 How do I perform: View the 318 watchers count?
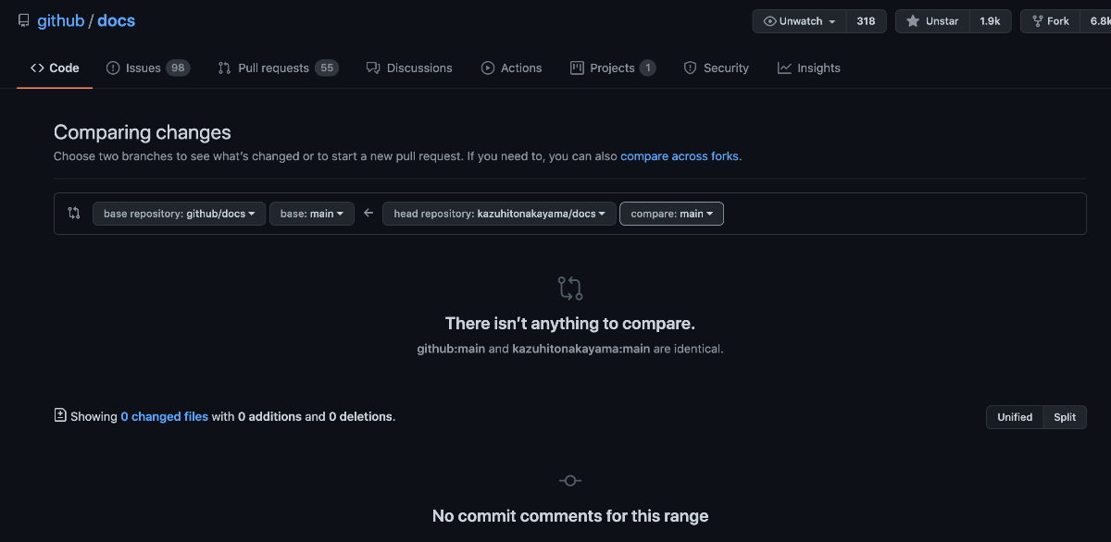pyautogui.click(x=866, y=21)
